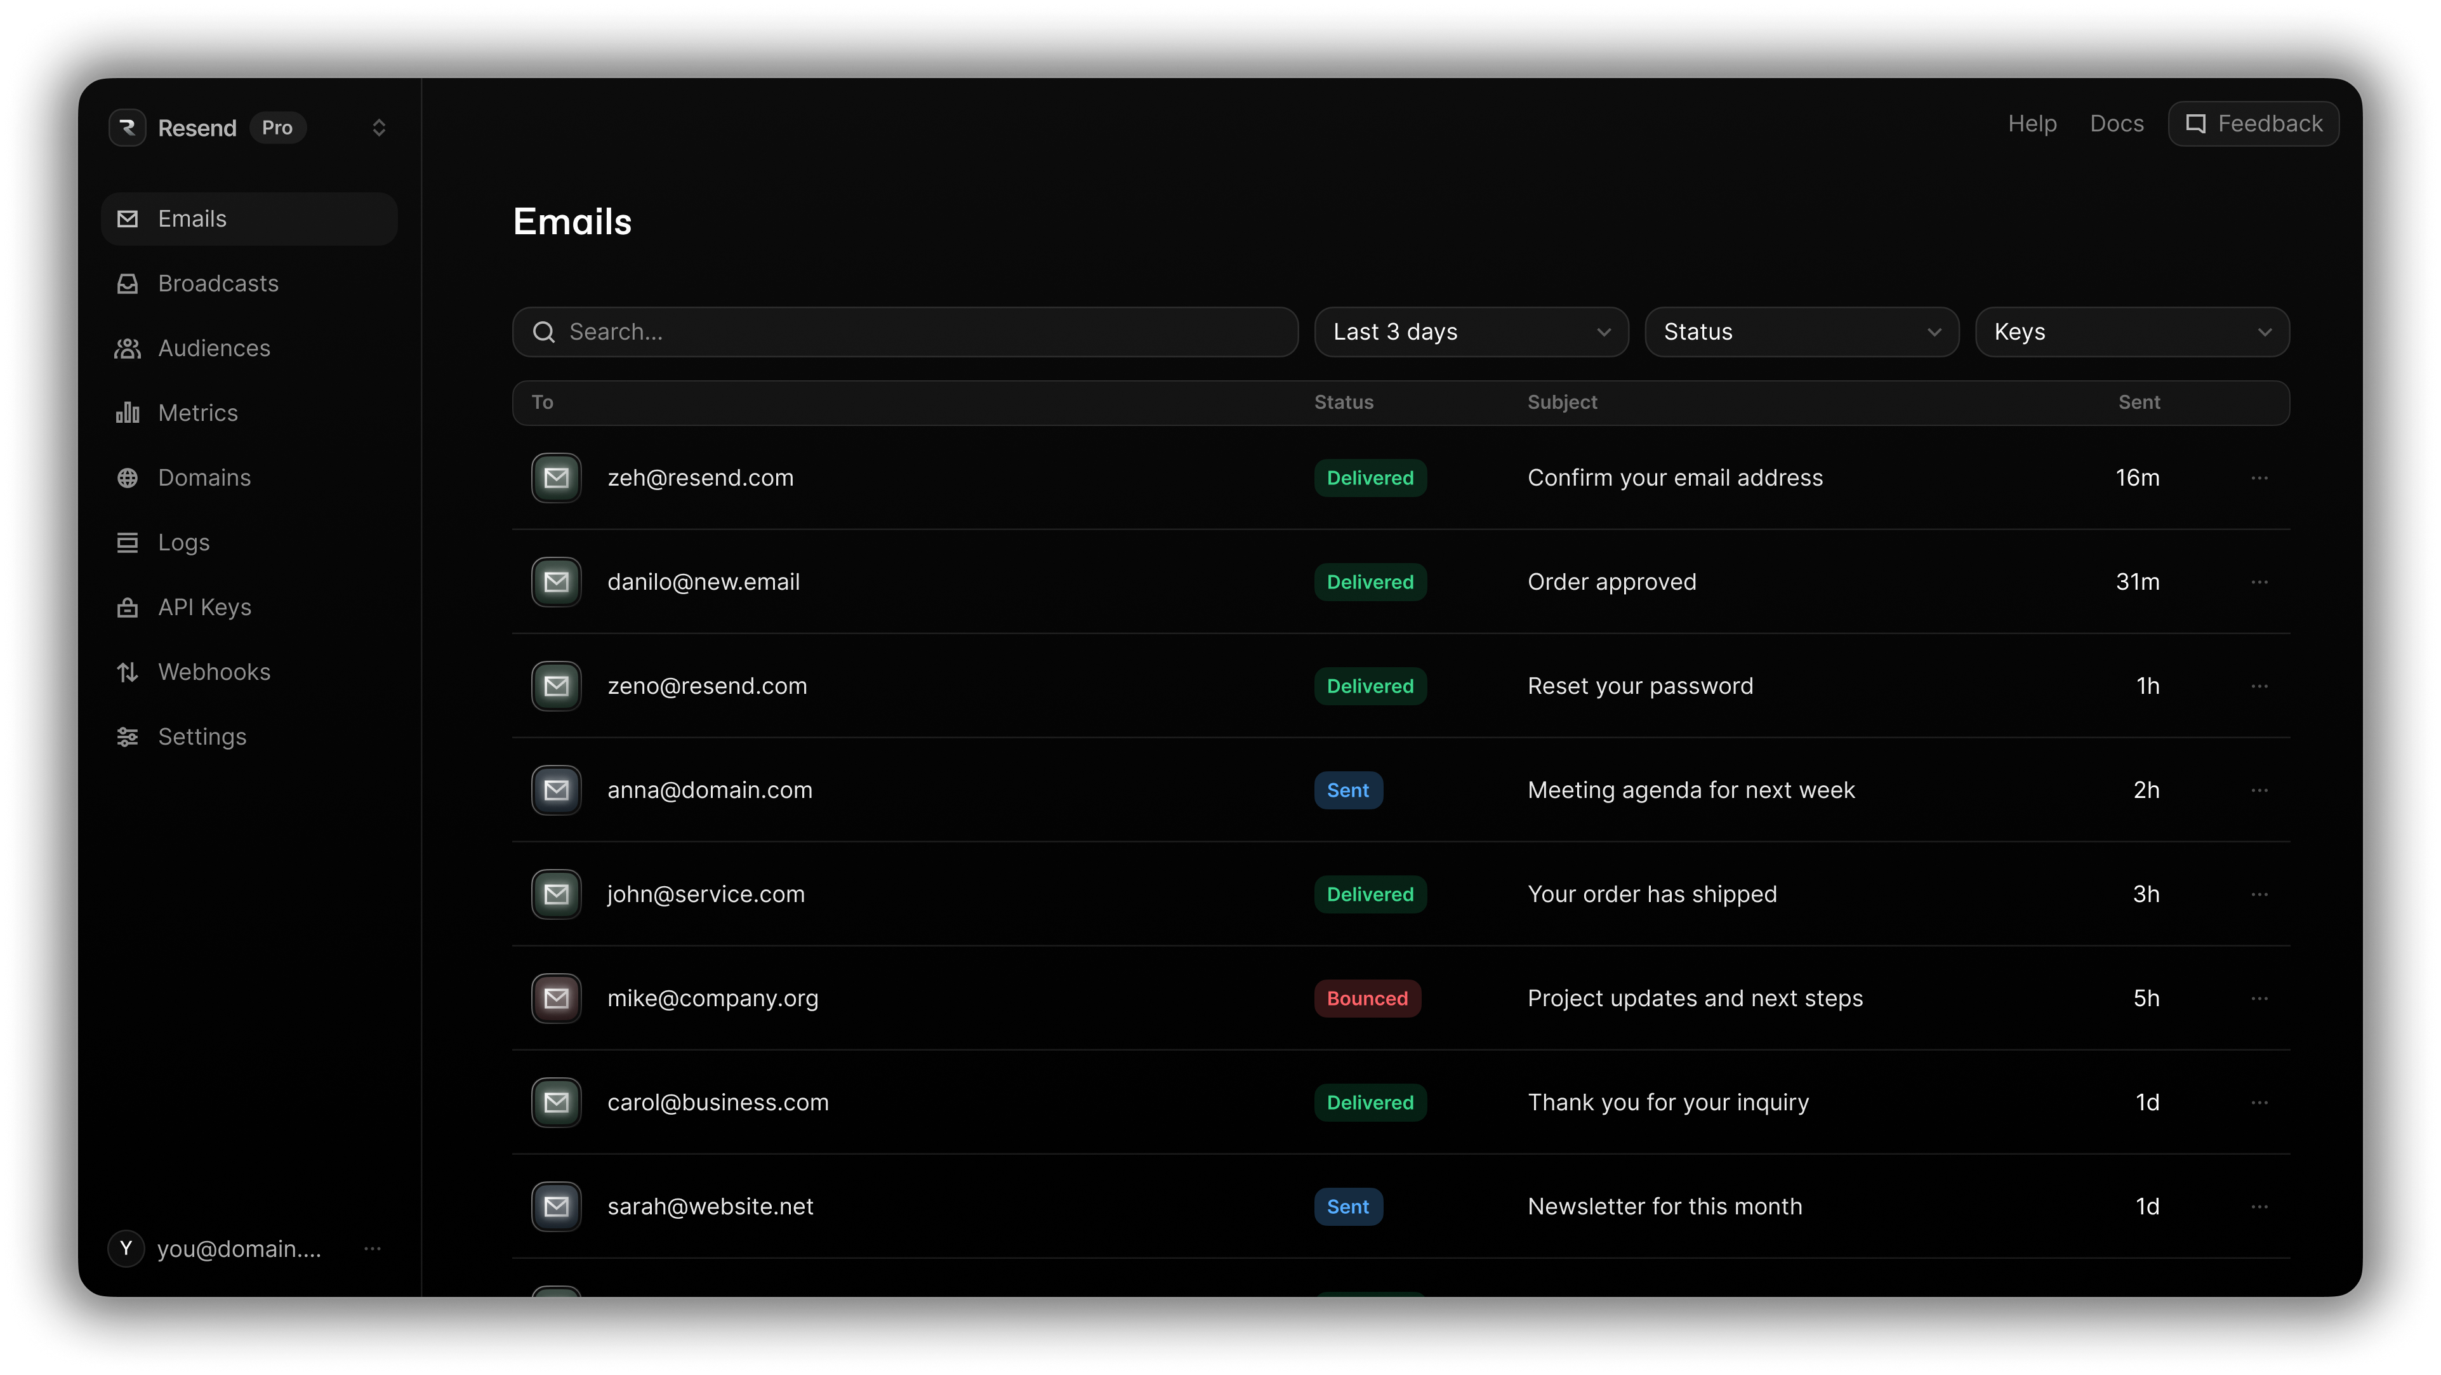The image size is (2441, 1375).
Task: Go to Broadcasts in the sidebar
Action: pyautogui.click(x=218, y=283)
